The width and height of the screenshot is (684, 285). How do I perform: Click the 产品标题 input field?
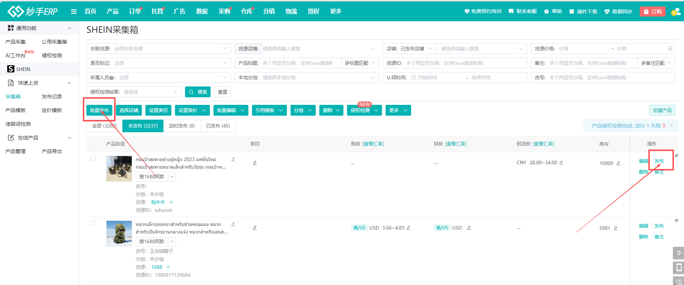click(301, 63)
